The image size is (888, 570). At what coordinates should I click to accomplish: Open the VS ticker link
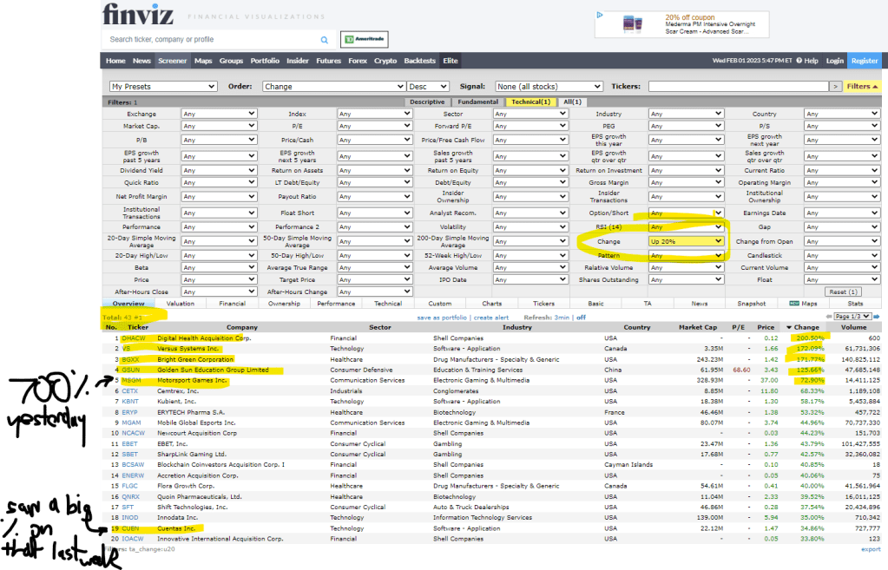point(126,348)
